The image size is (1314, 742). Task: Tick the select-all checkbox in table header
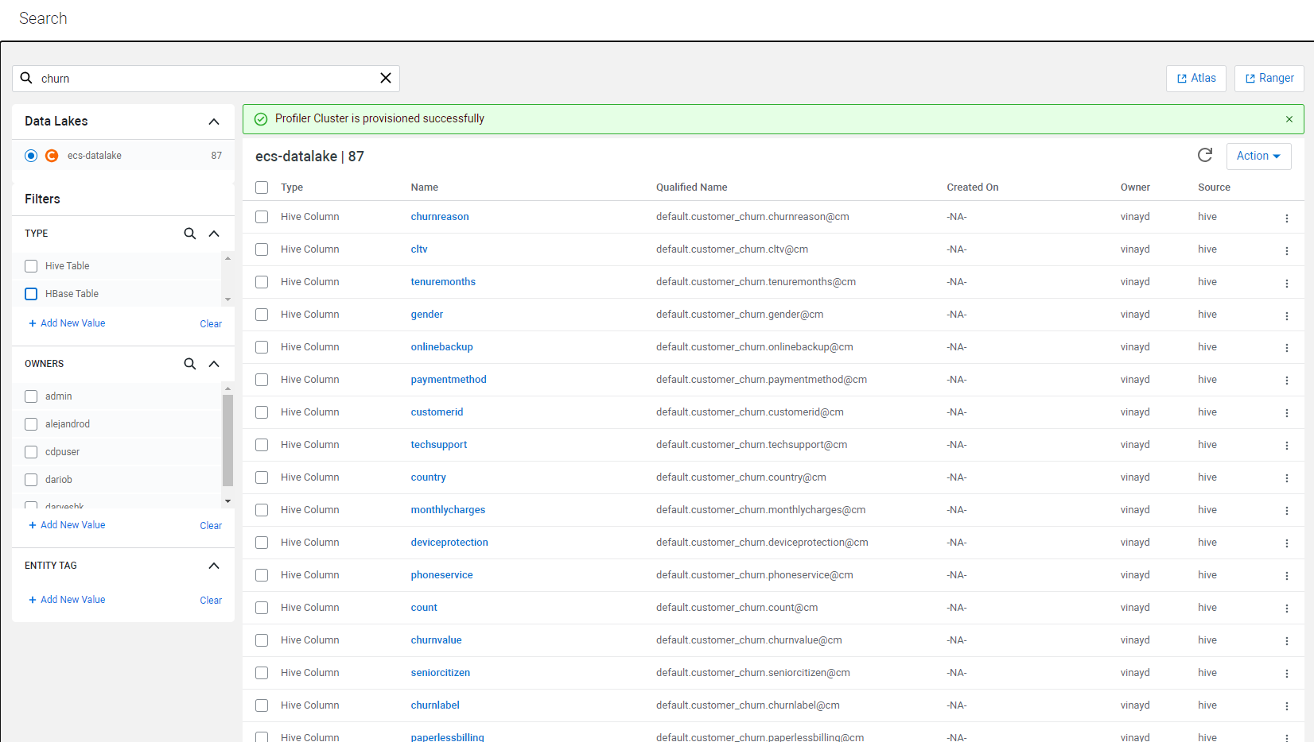click(x=262, y=187)
